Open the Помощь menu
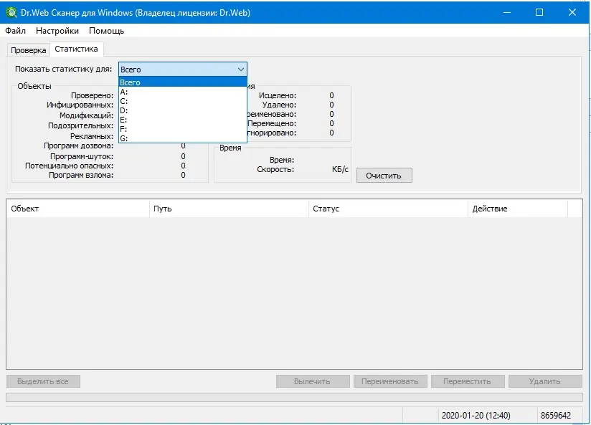 pos(106,31)
